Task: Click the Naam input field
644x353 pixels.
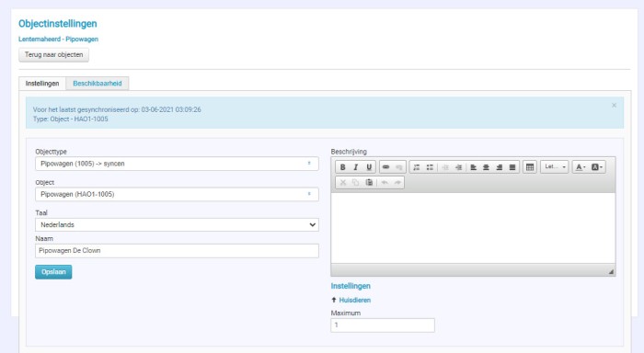Action: pyautogui.click(x=177, y=251)
